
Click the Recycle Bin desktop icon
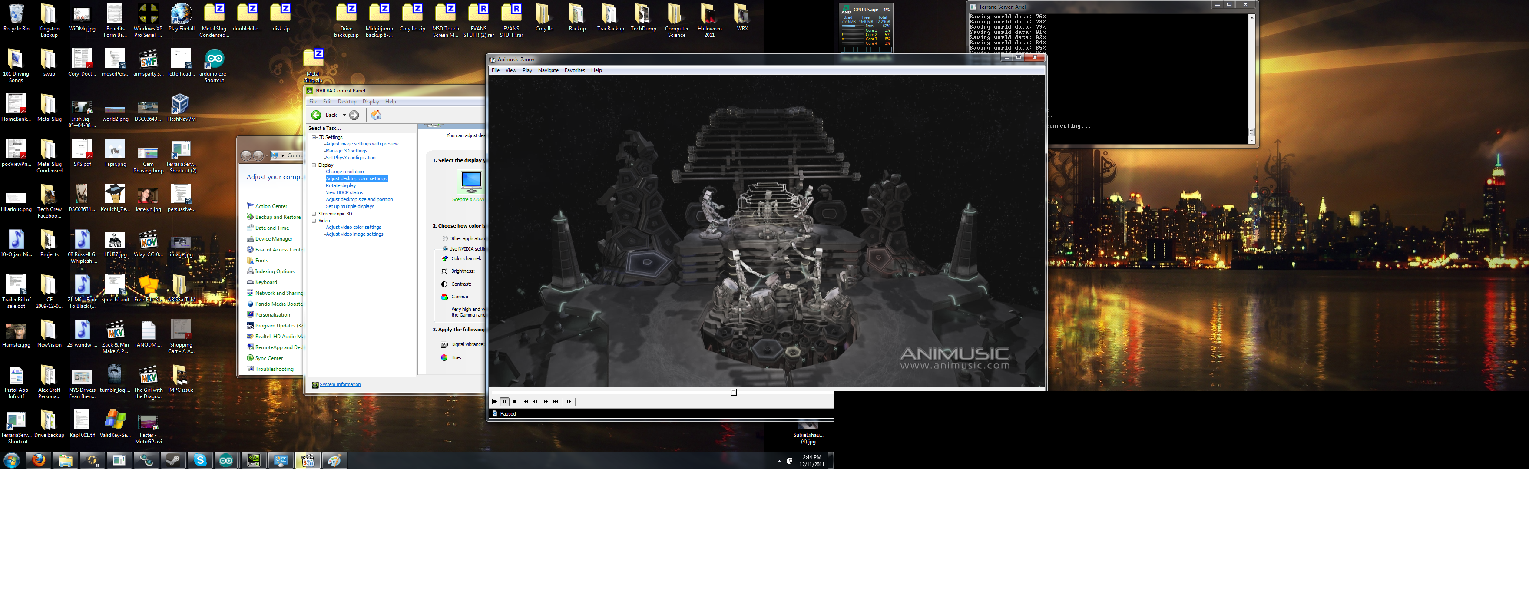tap(16, 18)
